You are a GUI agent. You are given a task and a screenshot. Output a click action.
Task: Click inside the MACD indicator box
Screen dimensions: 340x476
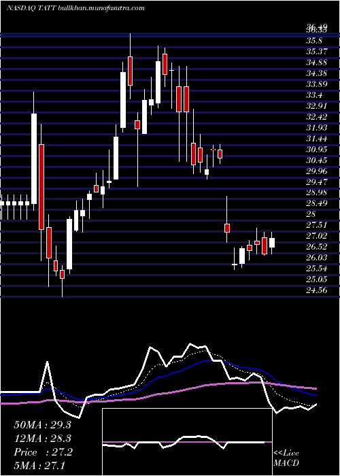tap(187, 442)
